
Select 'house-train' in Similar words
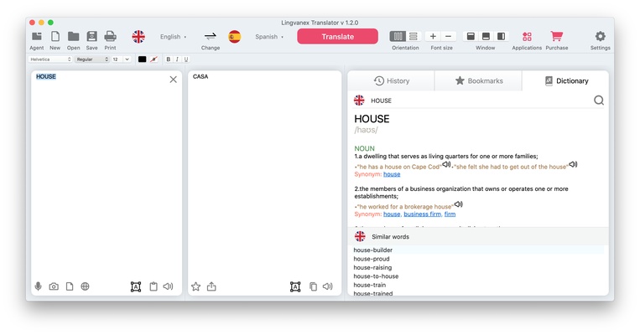pos(369,285)
